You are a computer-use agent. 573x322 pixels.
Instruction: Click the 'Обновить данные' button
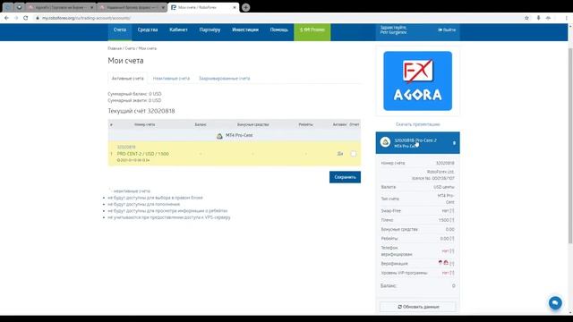[418, 307]
